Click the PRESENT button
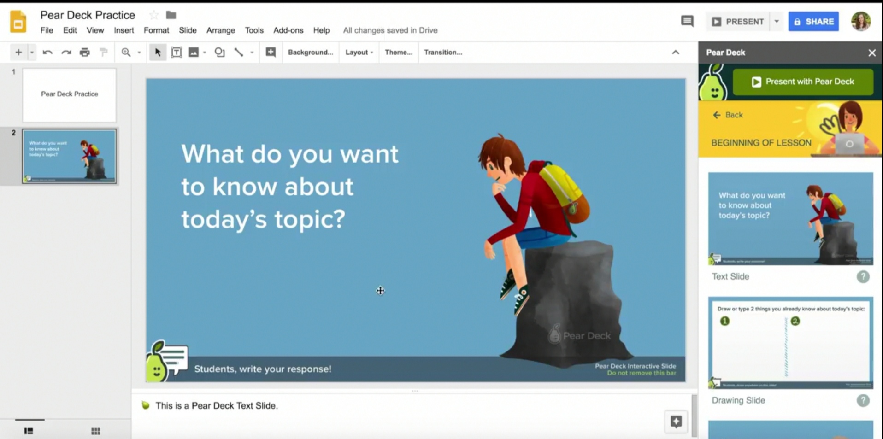 (x=738, y=22)
